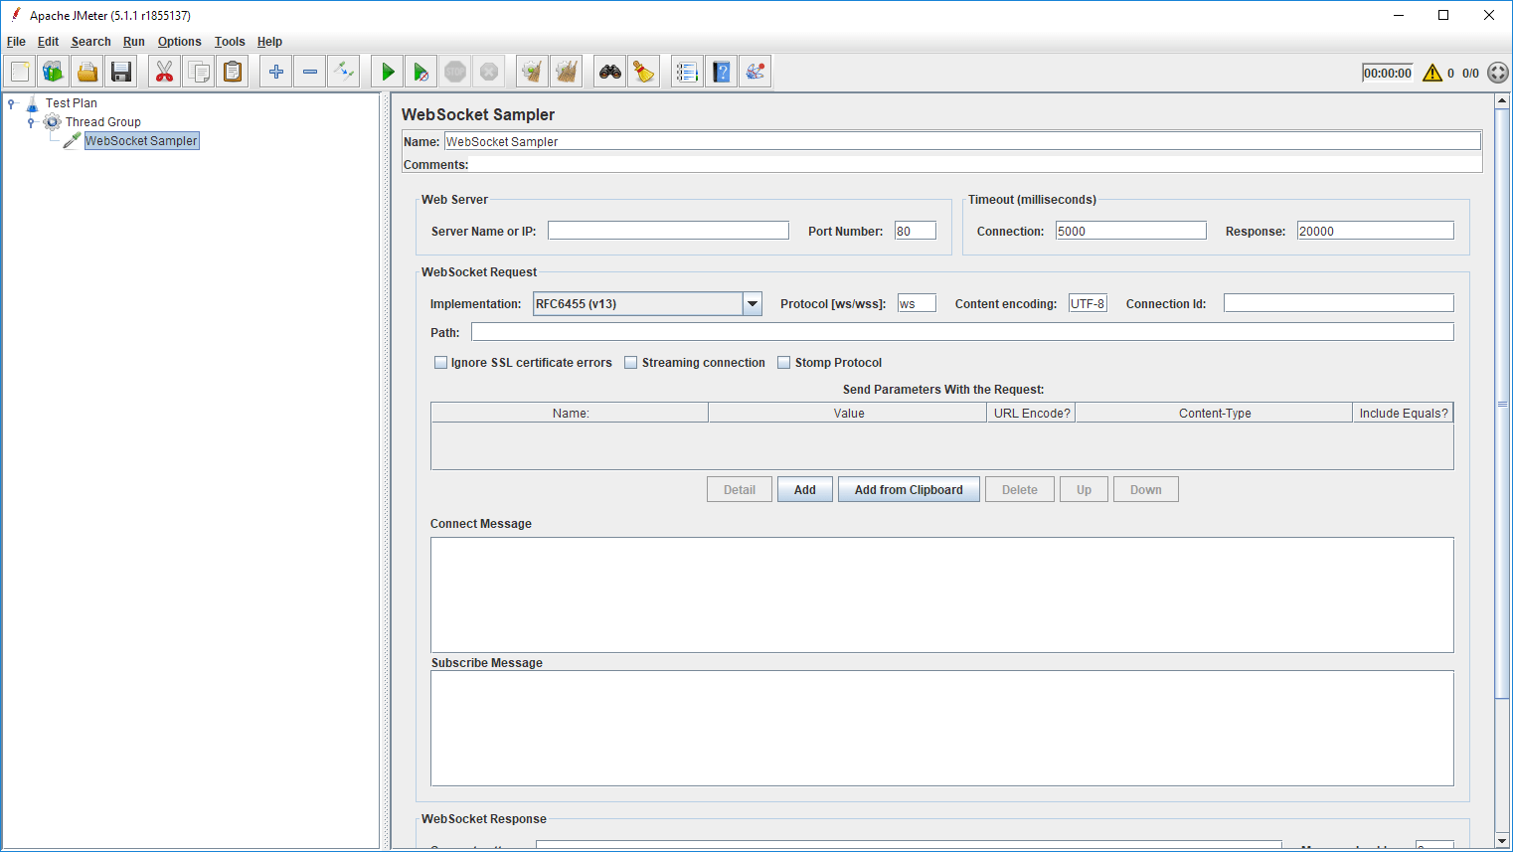Click the Server Name or IP field
The image size is (1513, 852).
668,231
